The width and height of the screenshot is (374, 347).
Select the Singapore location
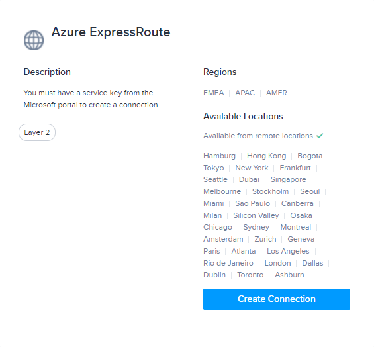(x=288, y=179)
